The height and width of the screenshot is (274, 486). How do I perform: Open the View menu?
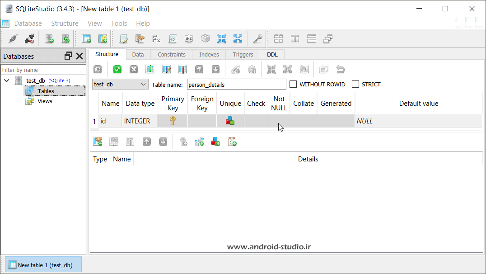[94, 24]
